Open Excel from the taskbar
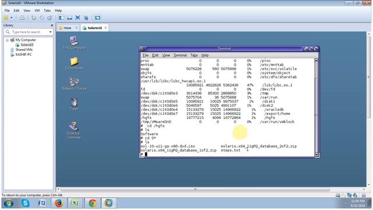 point(75,204)
